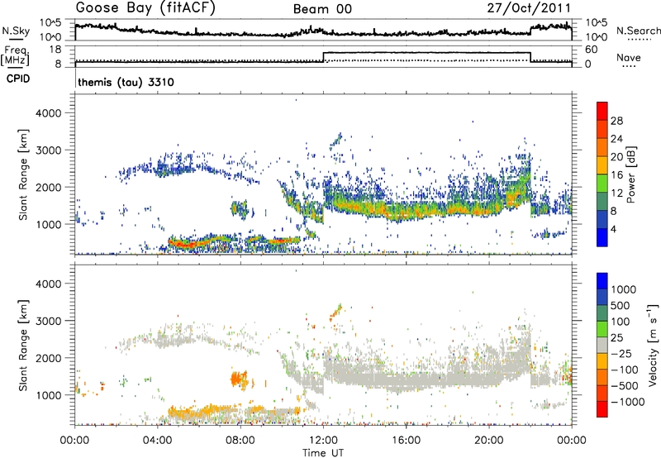Click orange-red velocity streak near 3200 km after 12:00
Image resolution: width=661 pixels, height=458 pixels.
coord(336,312)
